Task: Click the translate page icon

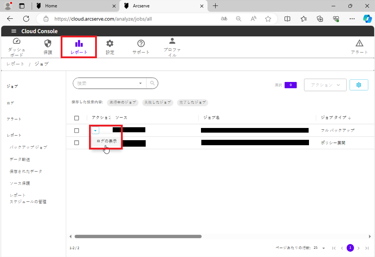Action: 224,19
